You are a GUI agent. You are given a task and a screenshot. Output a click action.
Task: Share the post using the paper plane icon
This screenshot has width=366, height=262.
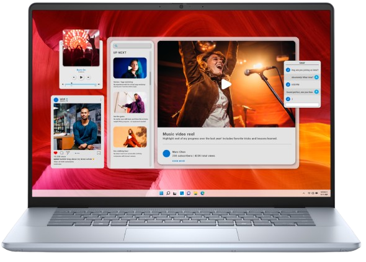pos(68,153)
